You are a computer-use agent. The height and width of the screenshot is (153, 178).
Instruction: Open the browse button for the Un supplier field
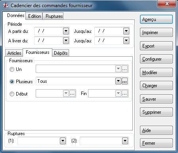[124, 69]
